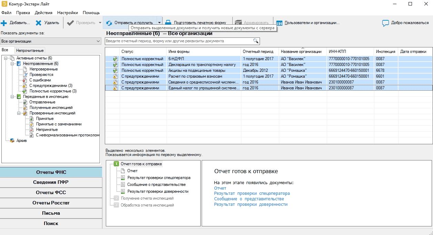Viewport: 433px width, 235px height.
Task: Click the Send and receive sync icon
Action: click(x=109, y=23)
